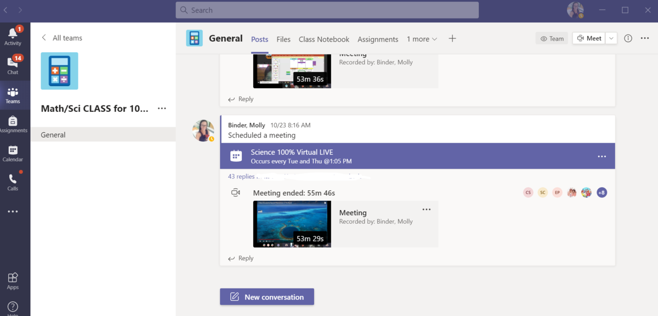Click the New conversation button
This screenshot has height=316, width=658.
(267, 297)
